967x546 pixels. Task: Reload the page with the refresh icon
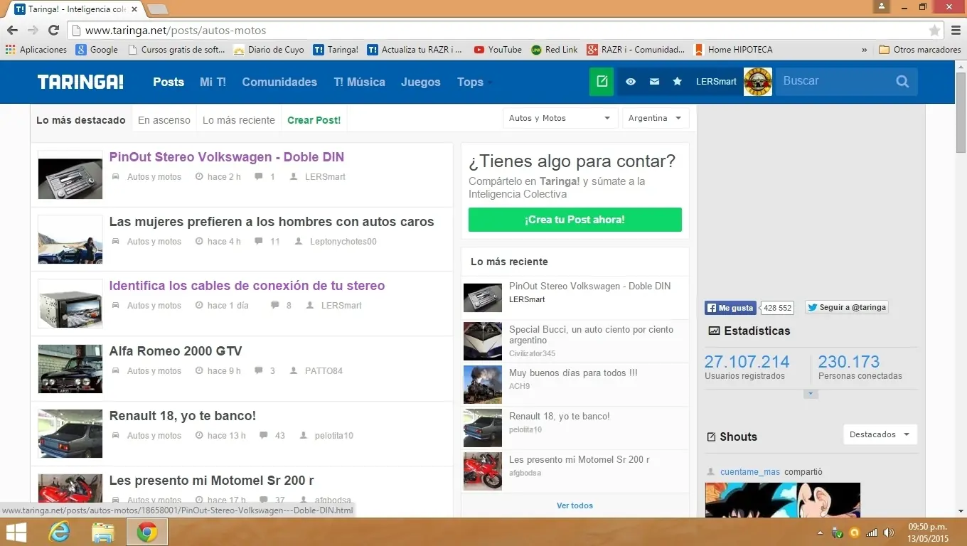[53, 31]
